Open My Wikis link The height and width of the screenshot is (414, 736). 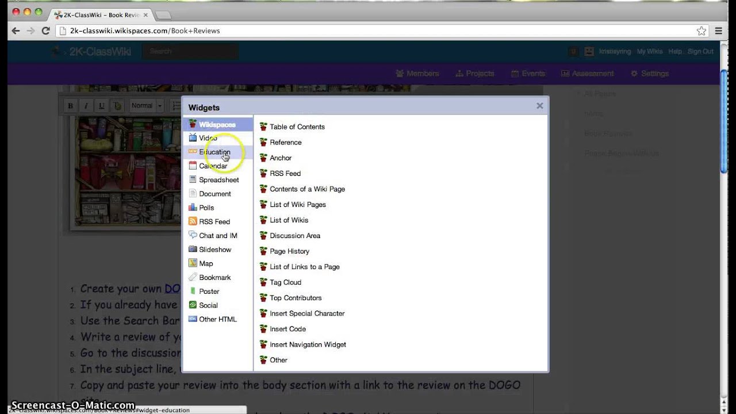pos(650,51)
